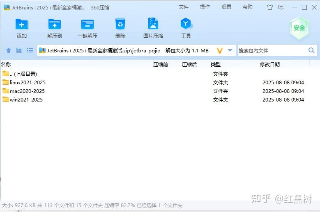Click the orange V icon in the path bar
The height and width of the screenshot is (212, 320).
pos(220,50)
